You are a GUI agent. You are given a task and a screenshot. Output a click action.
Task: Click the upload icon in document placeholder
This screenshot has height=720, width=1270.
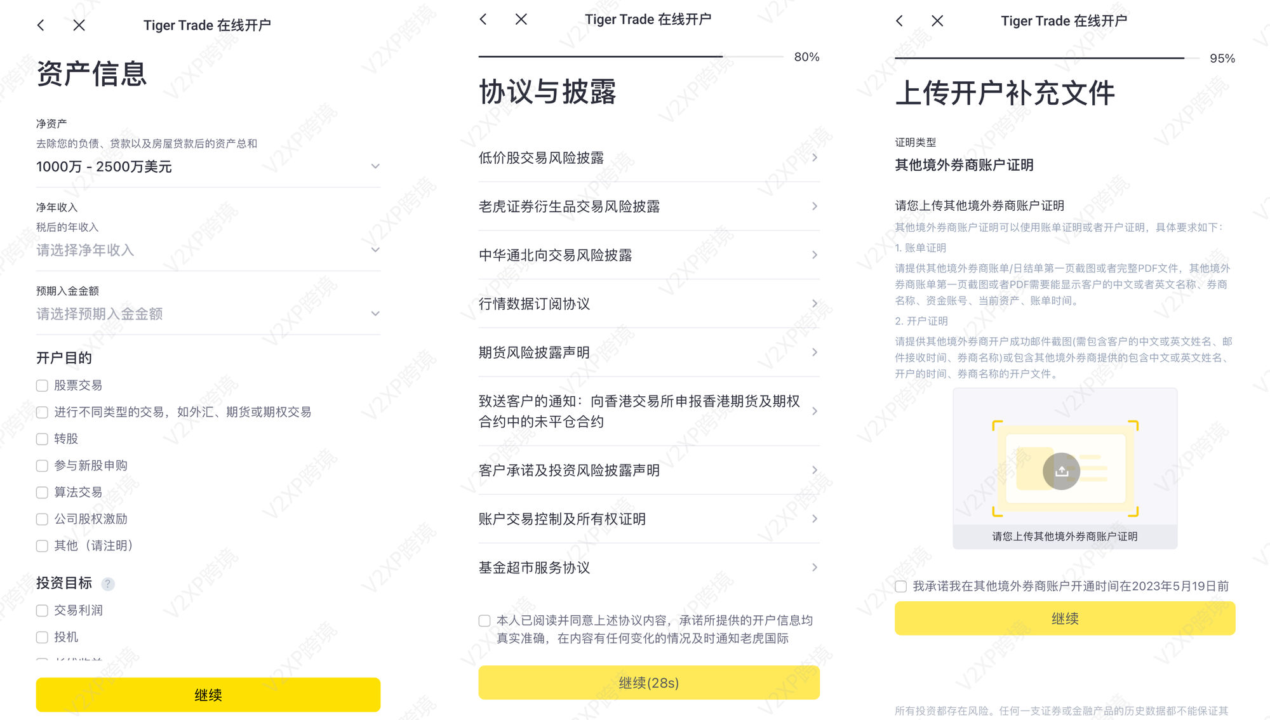point(1061,471)
